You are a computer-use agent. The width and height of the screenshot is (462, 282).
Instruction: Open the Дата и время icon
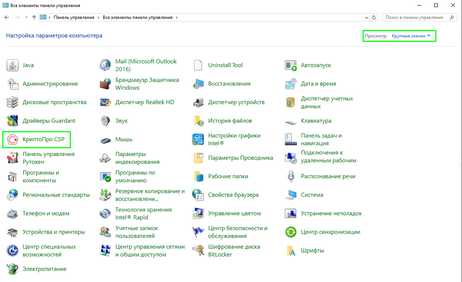point(291,84)
